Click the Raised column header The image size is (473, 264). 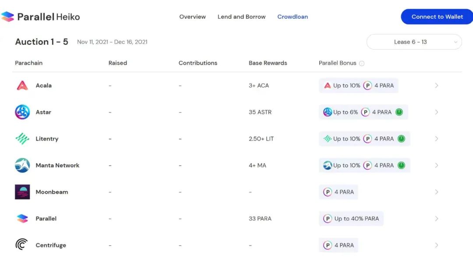[x=118, y=63]
